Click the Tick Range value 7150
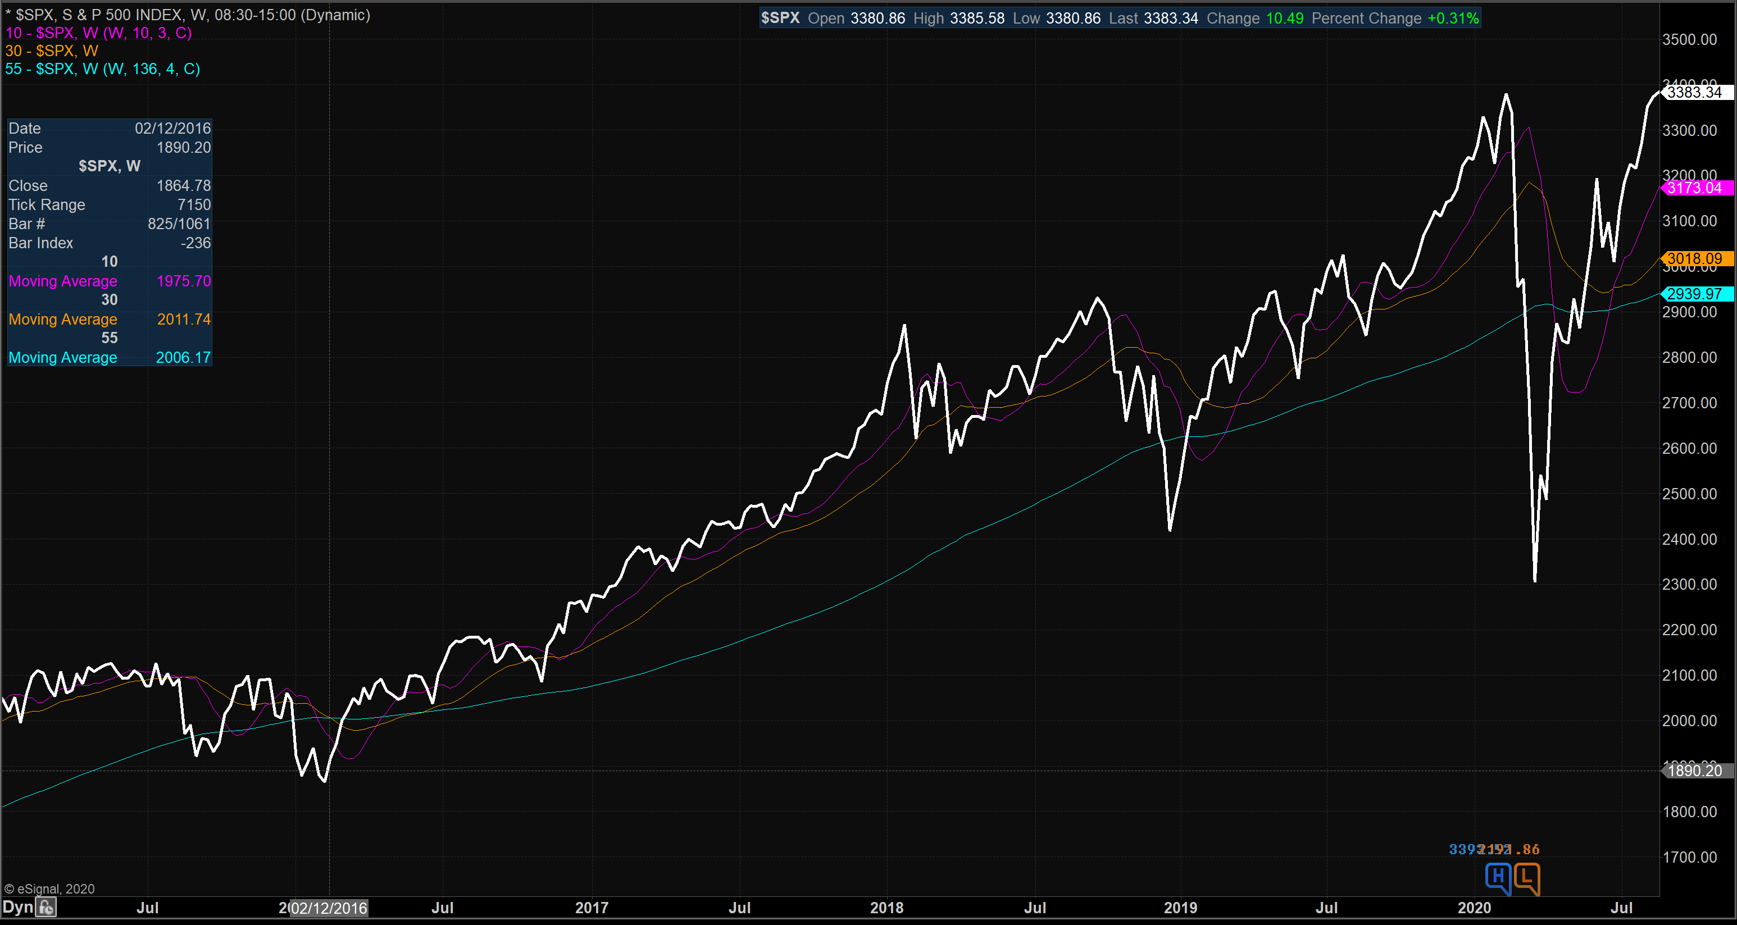1737x925 pixels. coord(194,204)
